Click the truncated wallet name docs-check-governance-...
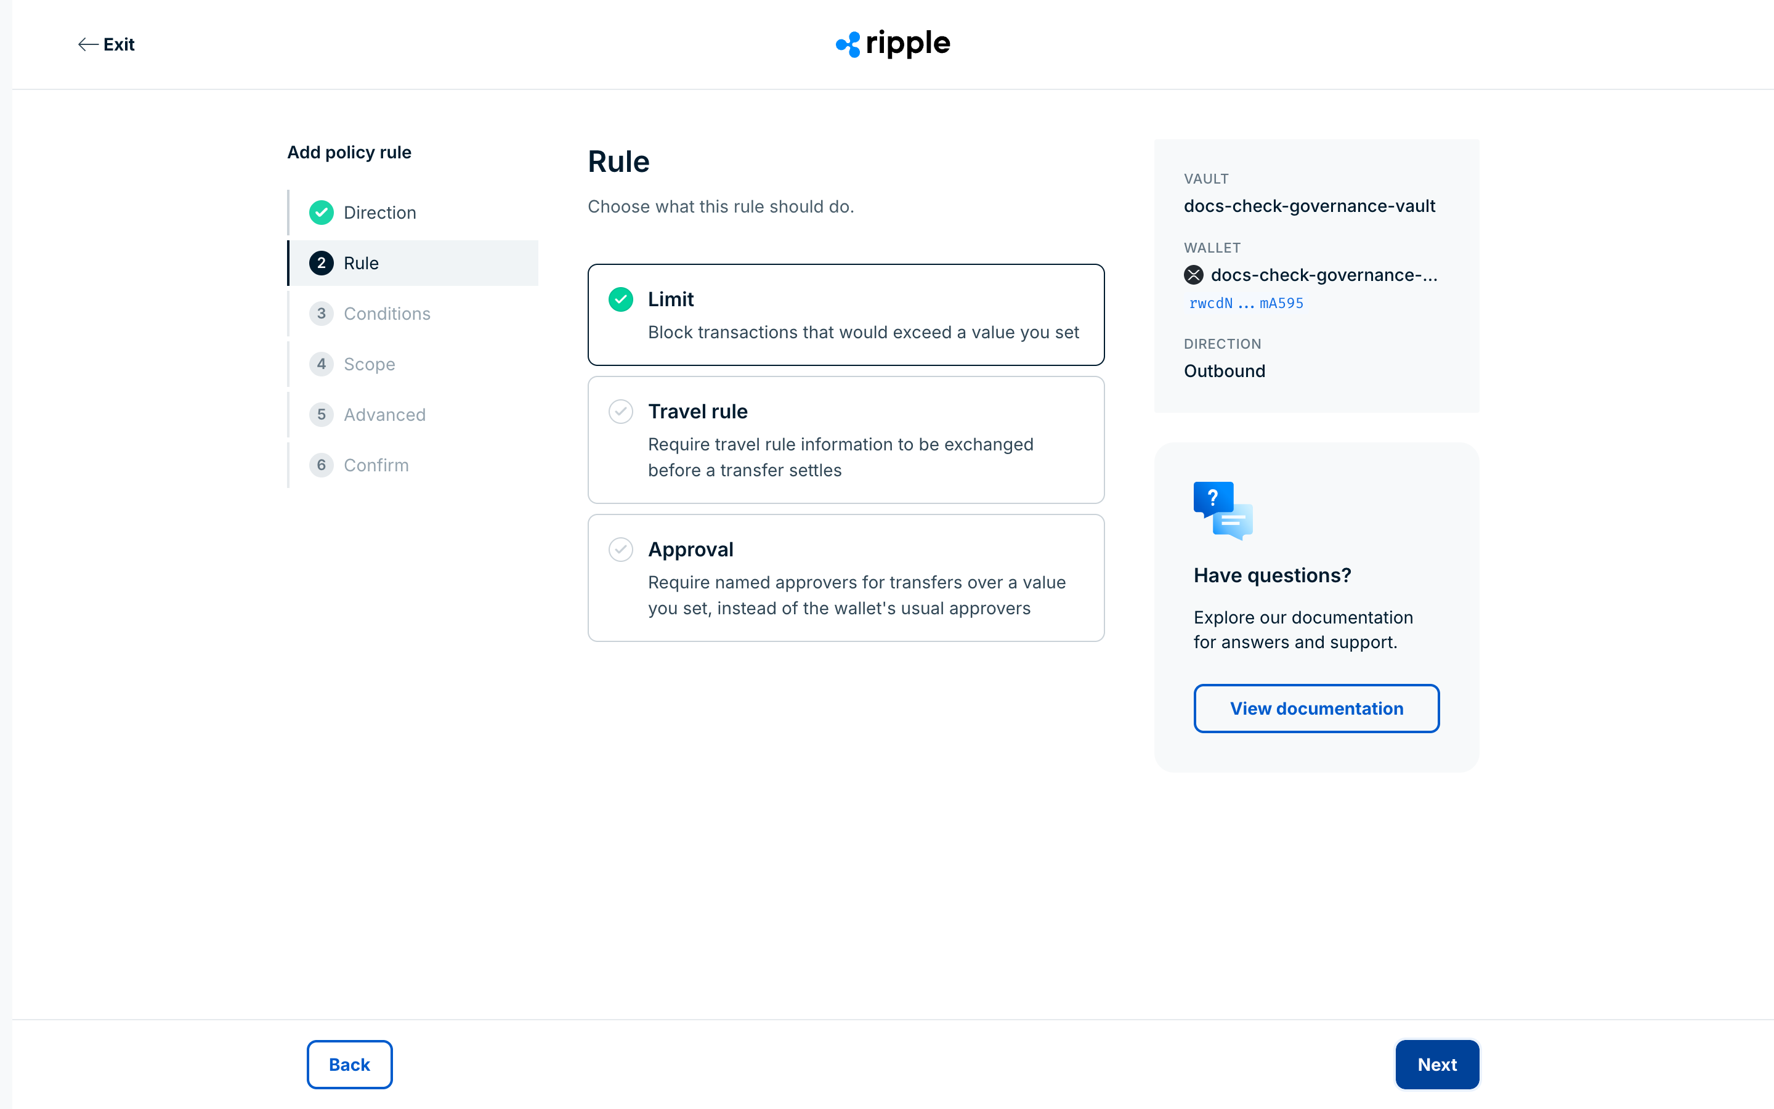The height and width of the screenshot is (1109, 1774). [1324, 275]
